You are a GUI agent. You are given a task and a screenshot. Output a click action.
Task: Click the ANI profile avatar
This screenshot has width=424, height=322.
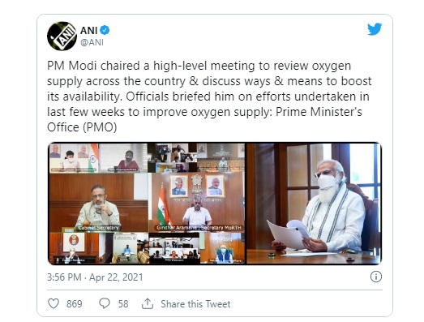point(62,36)
